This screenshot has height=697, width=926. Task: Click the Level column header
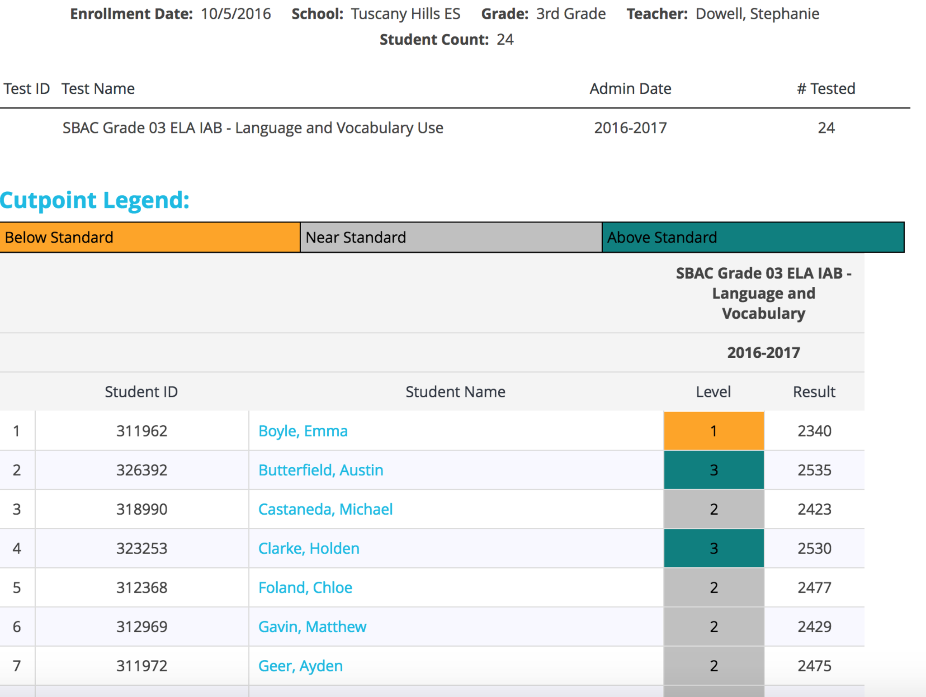[x=713, y=392]
